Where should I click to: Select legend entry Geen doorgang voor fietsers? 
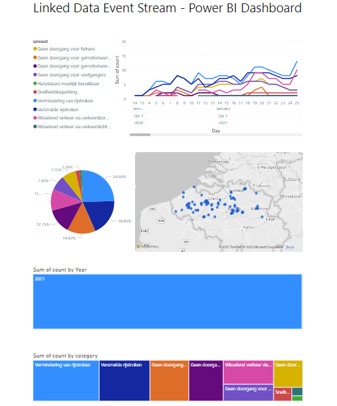(64, 49)
